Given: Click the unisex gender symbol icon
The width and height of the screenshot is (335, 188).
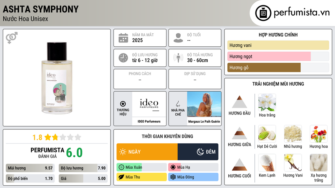Looking at the screenshot, I should [x=12, y=38].
